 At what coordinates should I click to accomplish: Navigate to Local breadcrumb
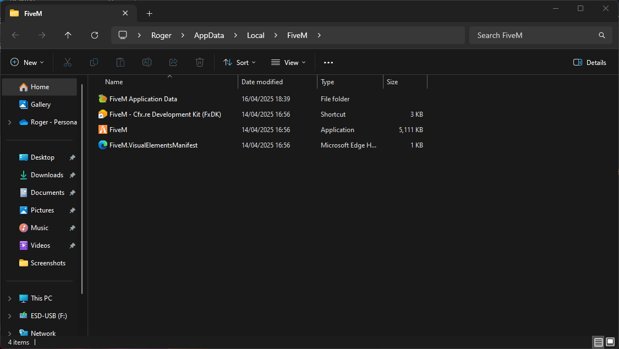pyautogui.click(x=255, y=35)
